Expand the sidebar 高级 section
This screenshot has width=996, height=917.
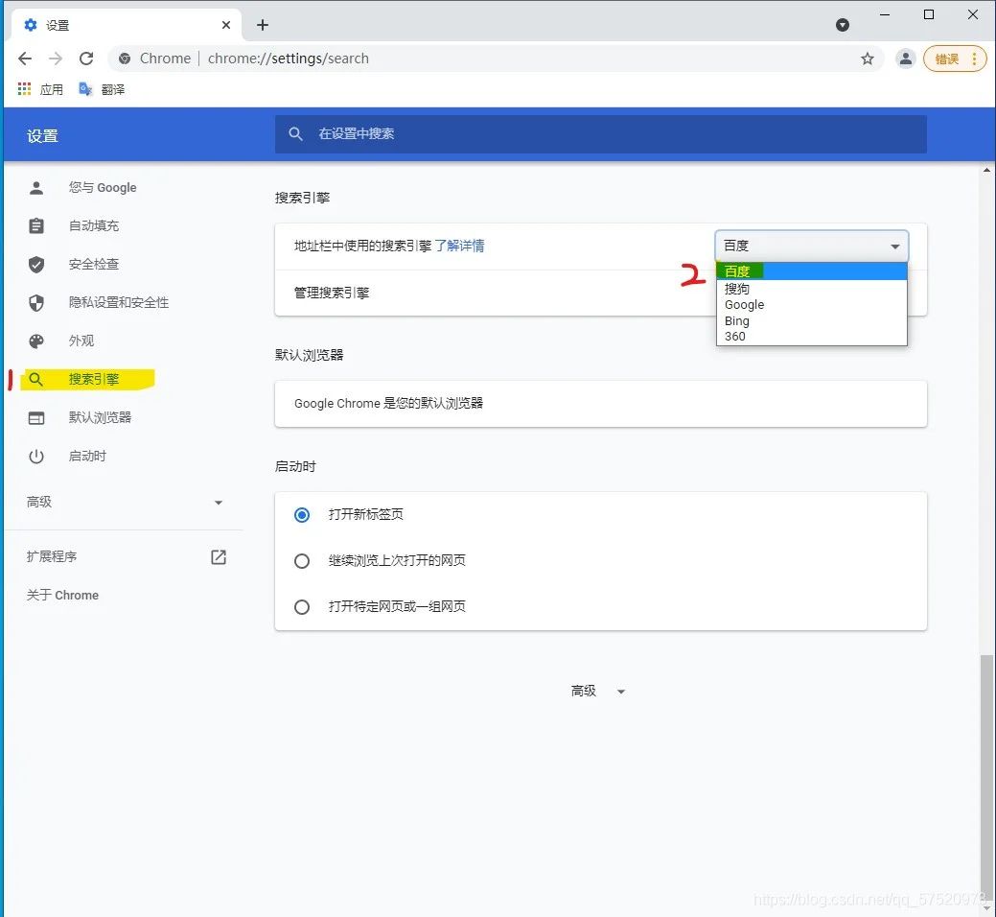click(x=124, y=502)
